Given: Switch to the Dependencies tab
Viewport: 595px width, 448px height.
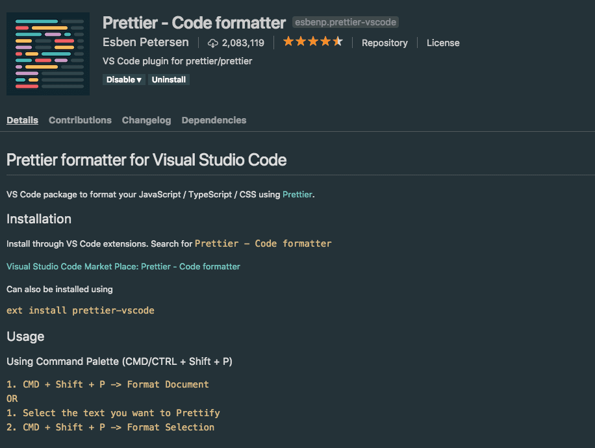Looking at the screenshot, I should [x=214, y=120].
